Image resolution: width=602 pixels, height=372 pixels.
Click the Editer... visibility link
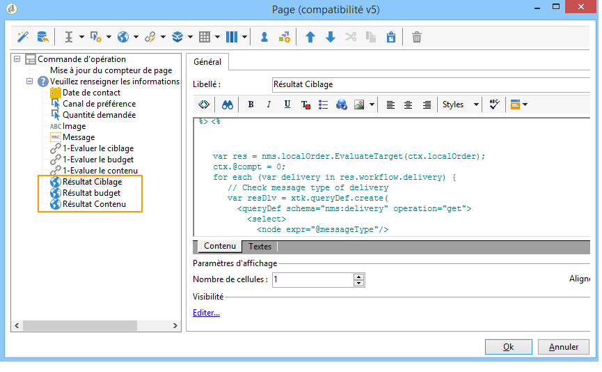(206, 313)
